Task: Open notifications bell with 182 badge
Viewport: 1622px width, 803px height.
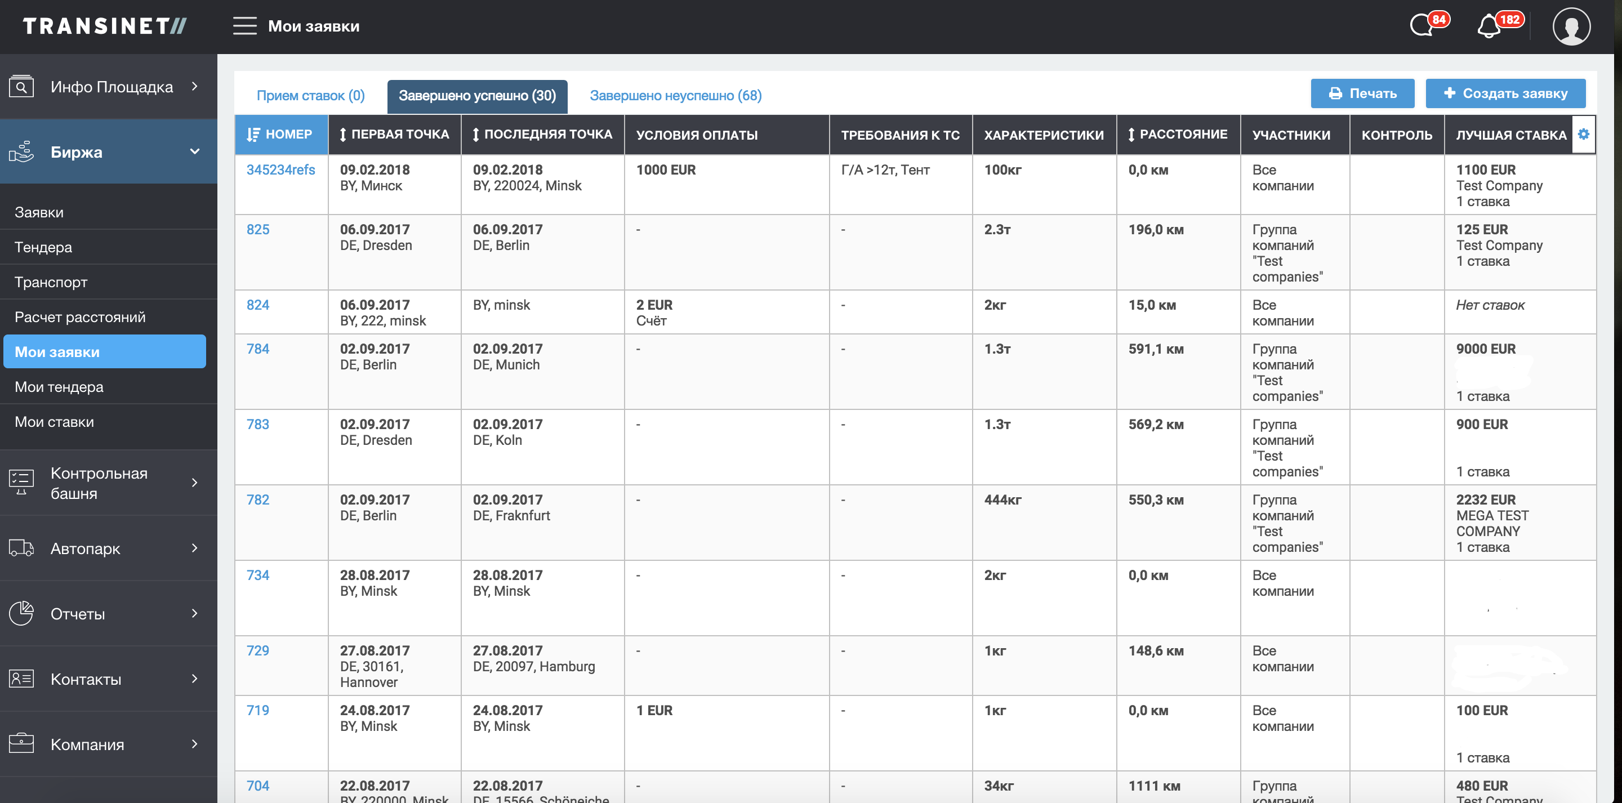Action: pyautogui.click(x=1490, y=26)
